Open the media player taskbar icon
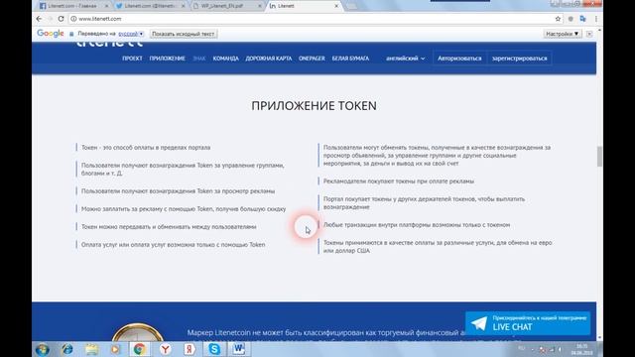The image size is (635, 357). (115, 349)
